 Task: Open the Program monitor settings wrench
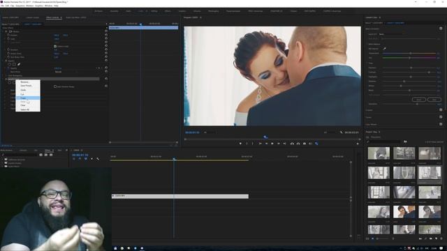pyautogui.click(x=342, y=132)
